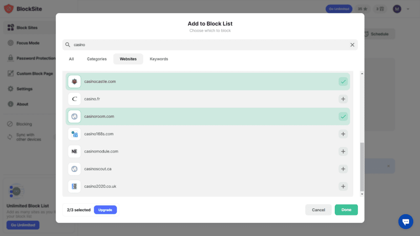
Task: Click the casino.fr site favicon
Action: pos(74,99)
